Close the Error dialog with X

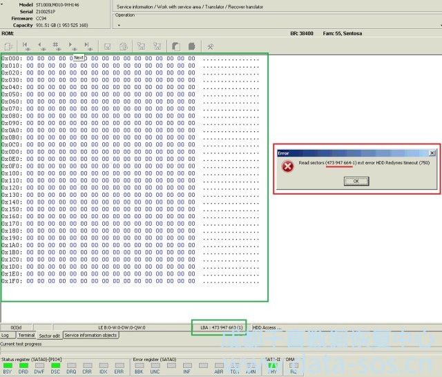tap(432, 153)
